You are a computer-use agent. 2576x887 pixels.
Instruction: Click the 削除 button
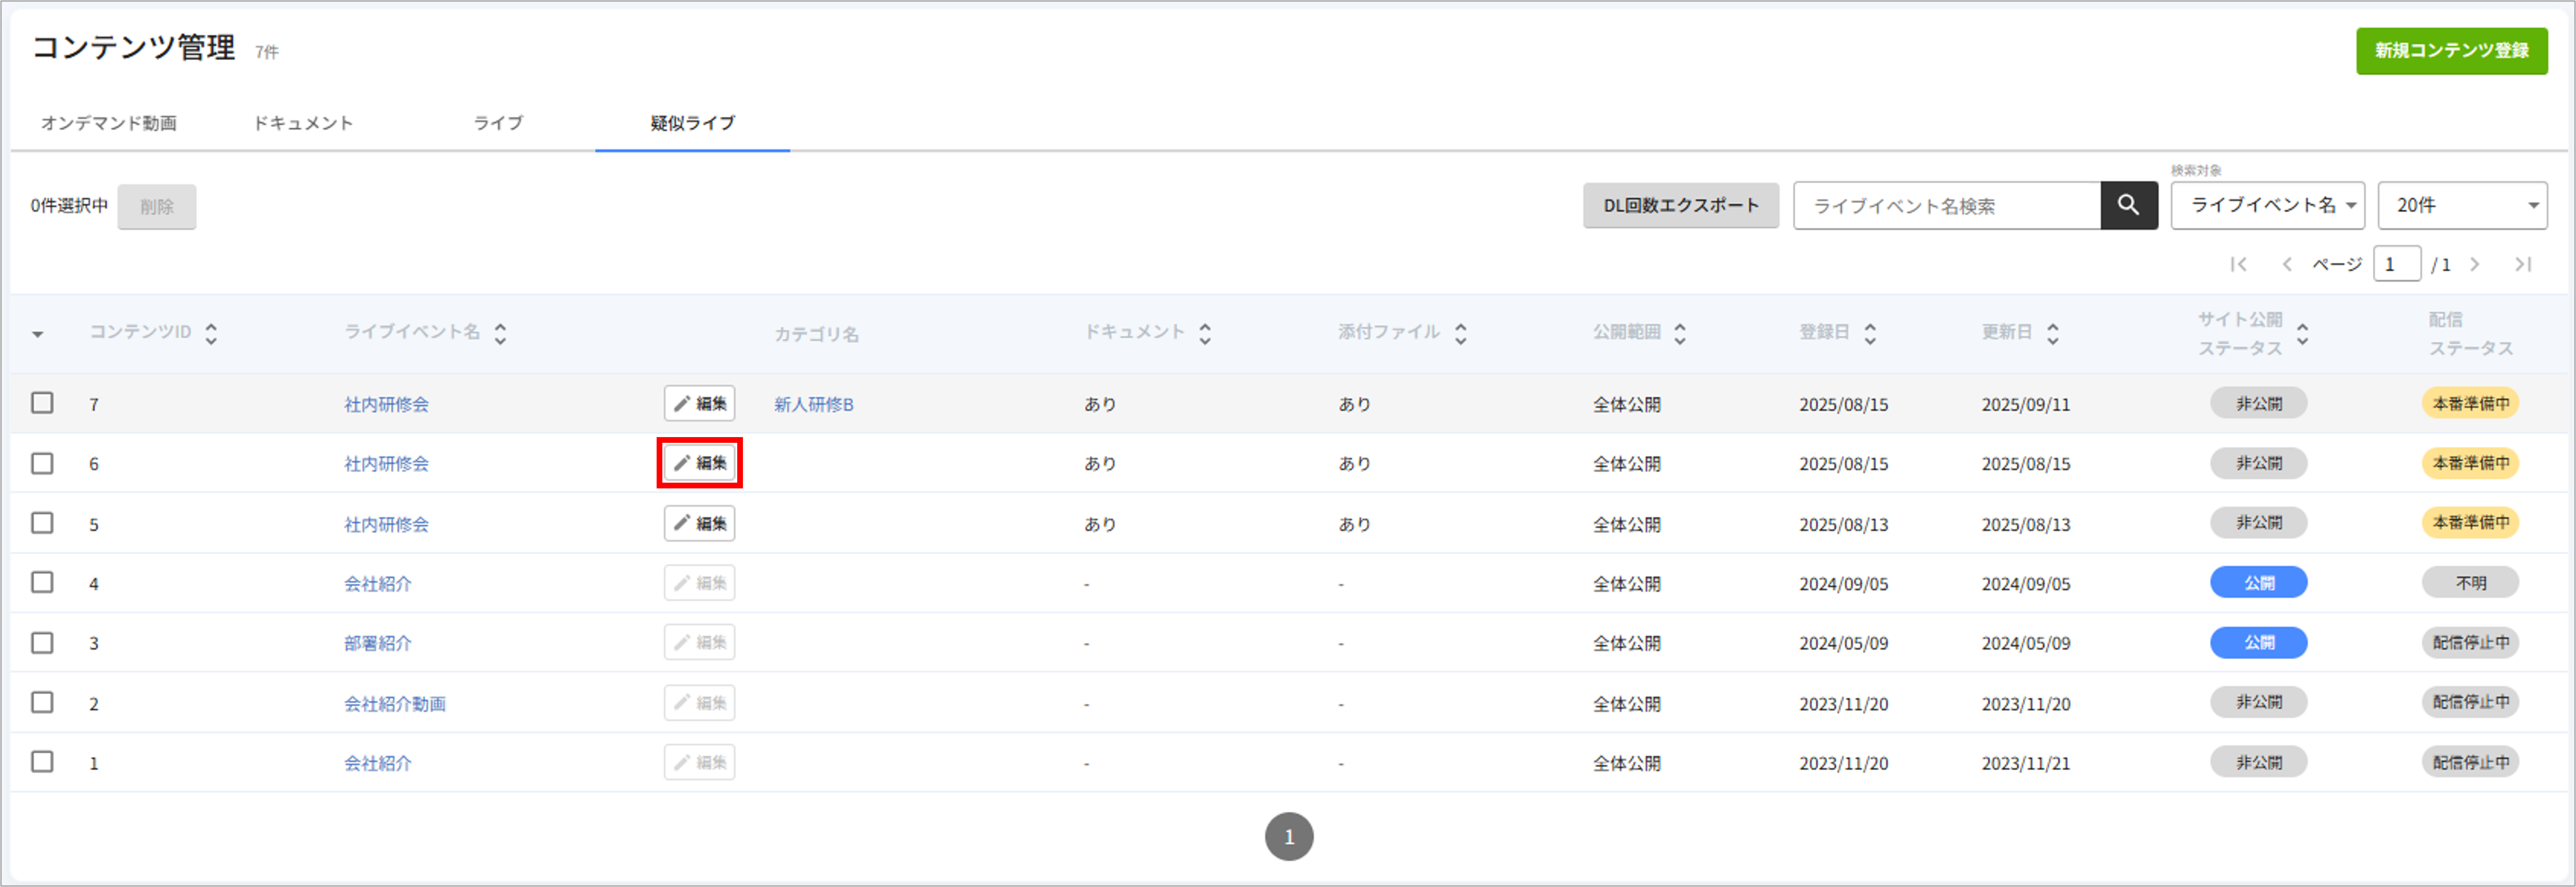[x=157, y=207]
